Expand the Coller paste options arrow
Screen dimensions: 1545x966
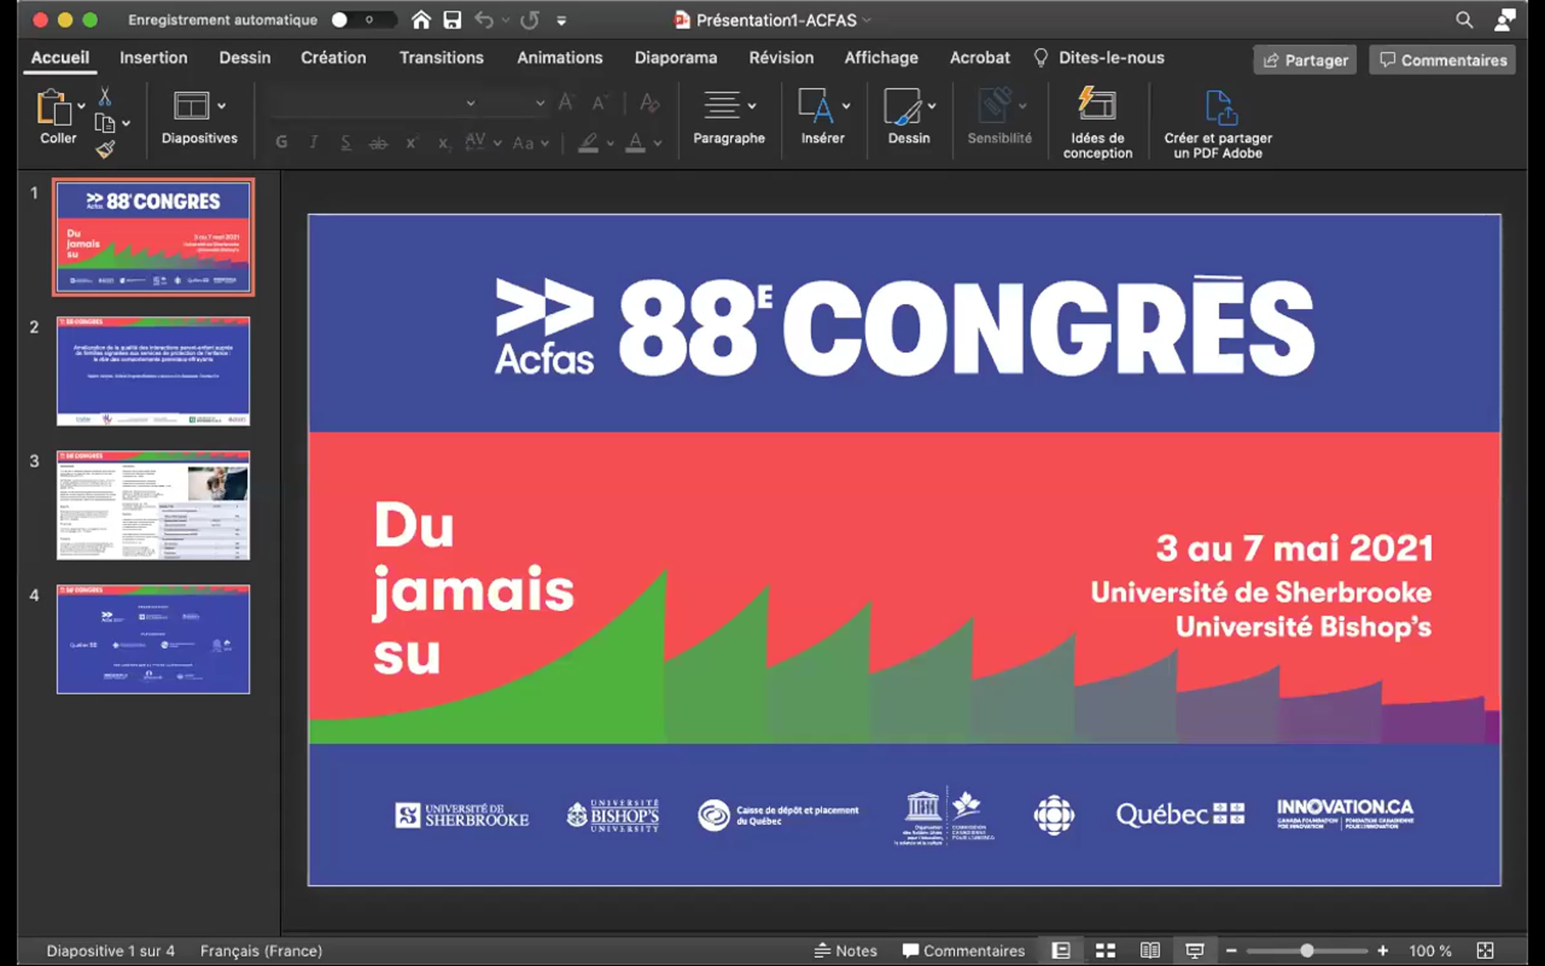click(x=81, y=106)
